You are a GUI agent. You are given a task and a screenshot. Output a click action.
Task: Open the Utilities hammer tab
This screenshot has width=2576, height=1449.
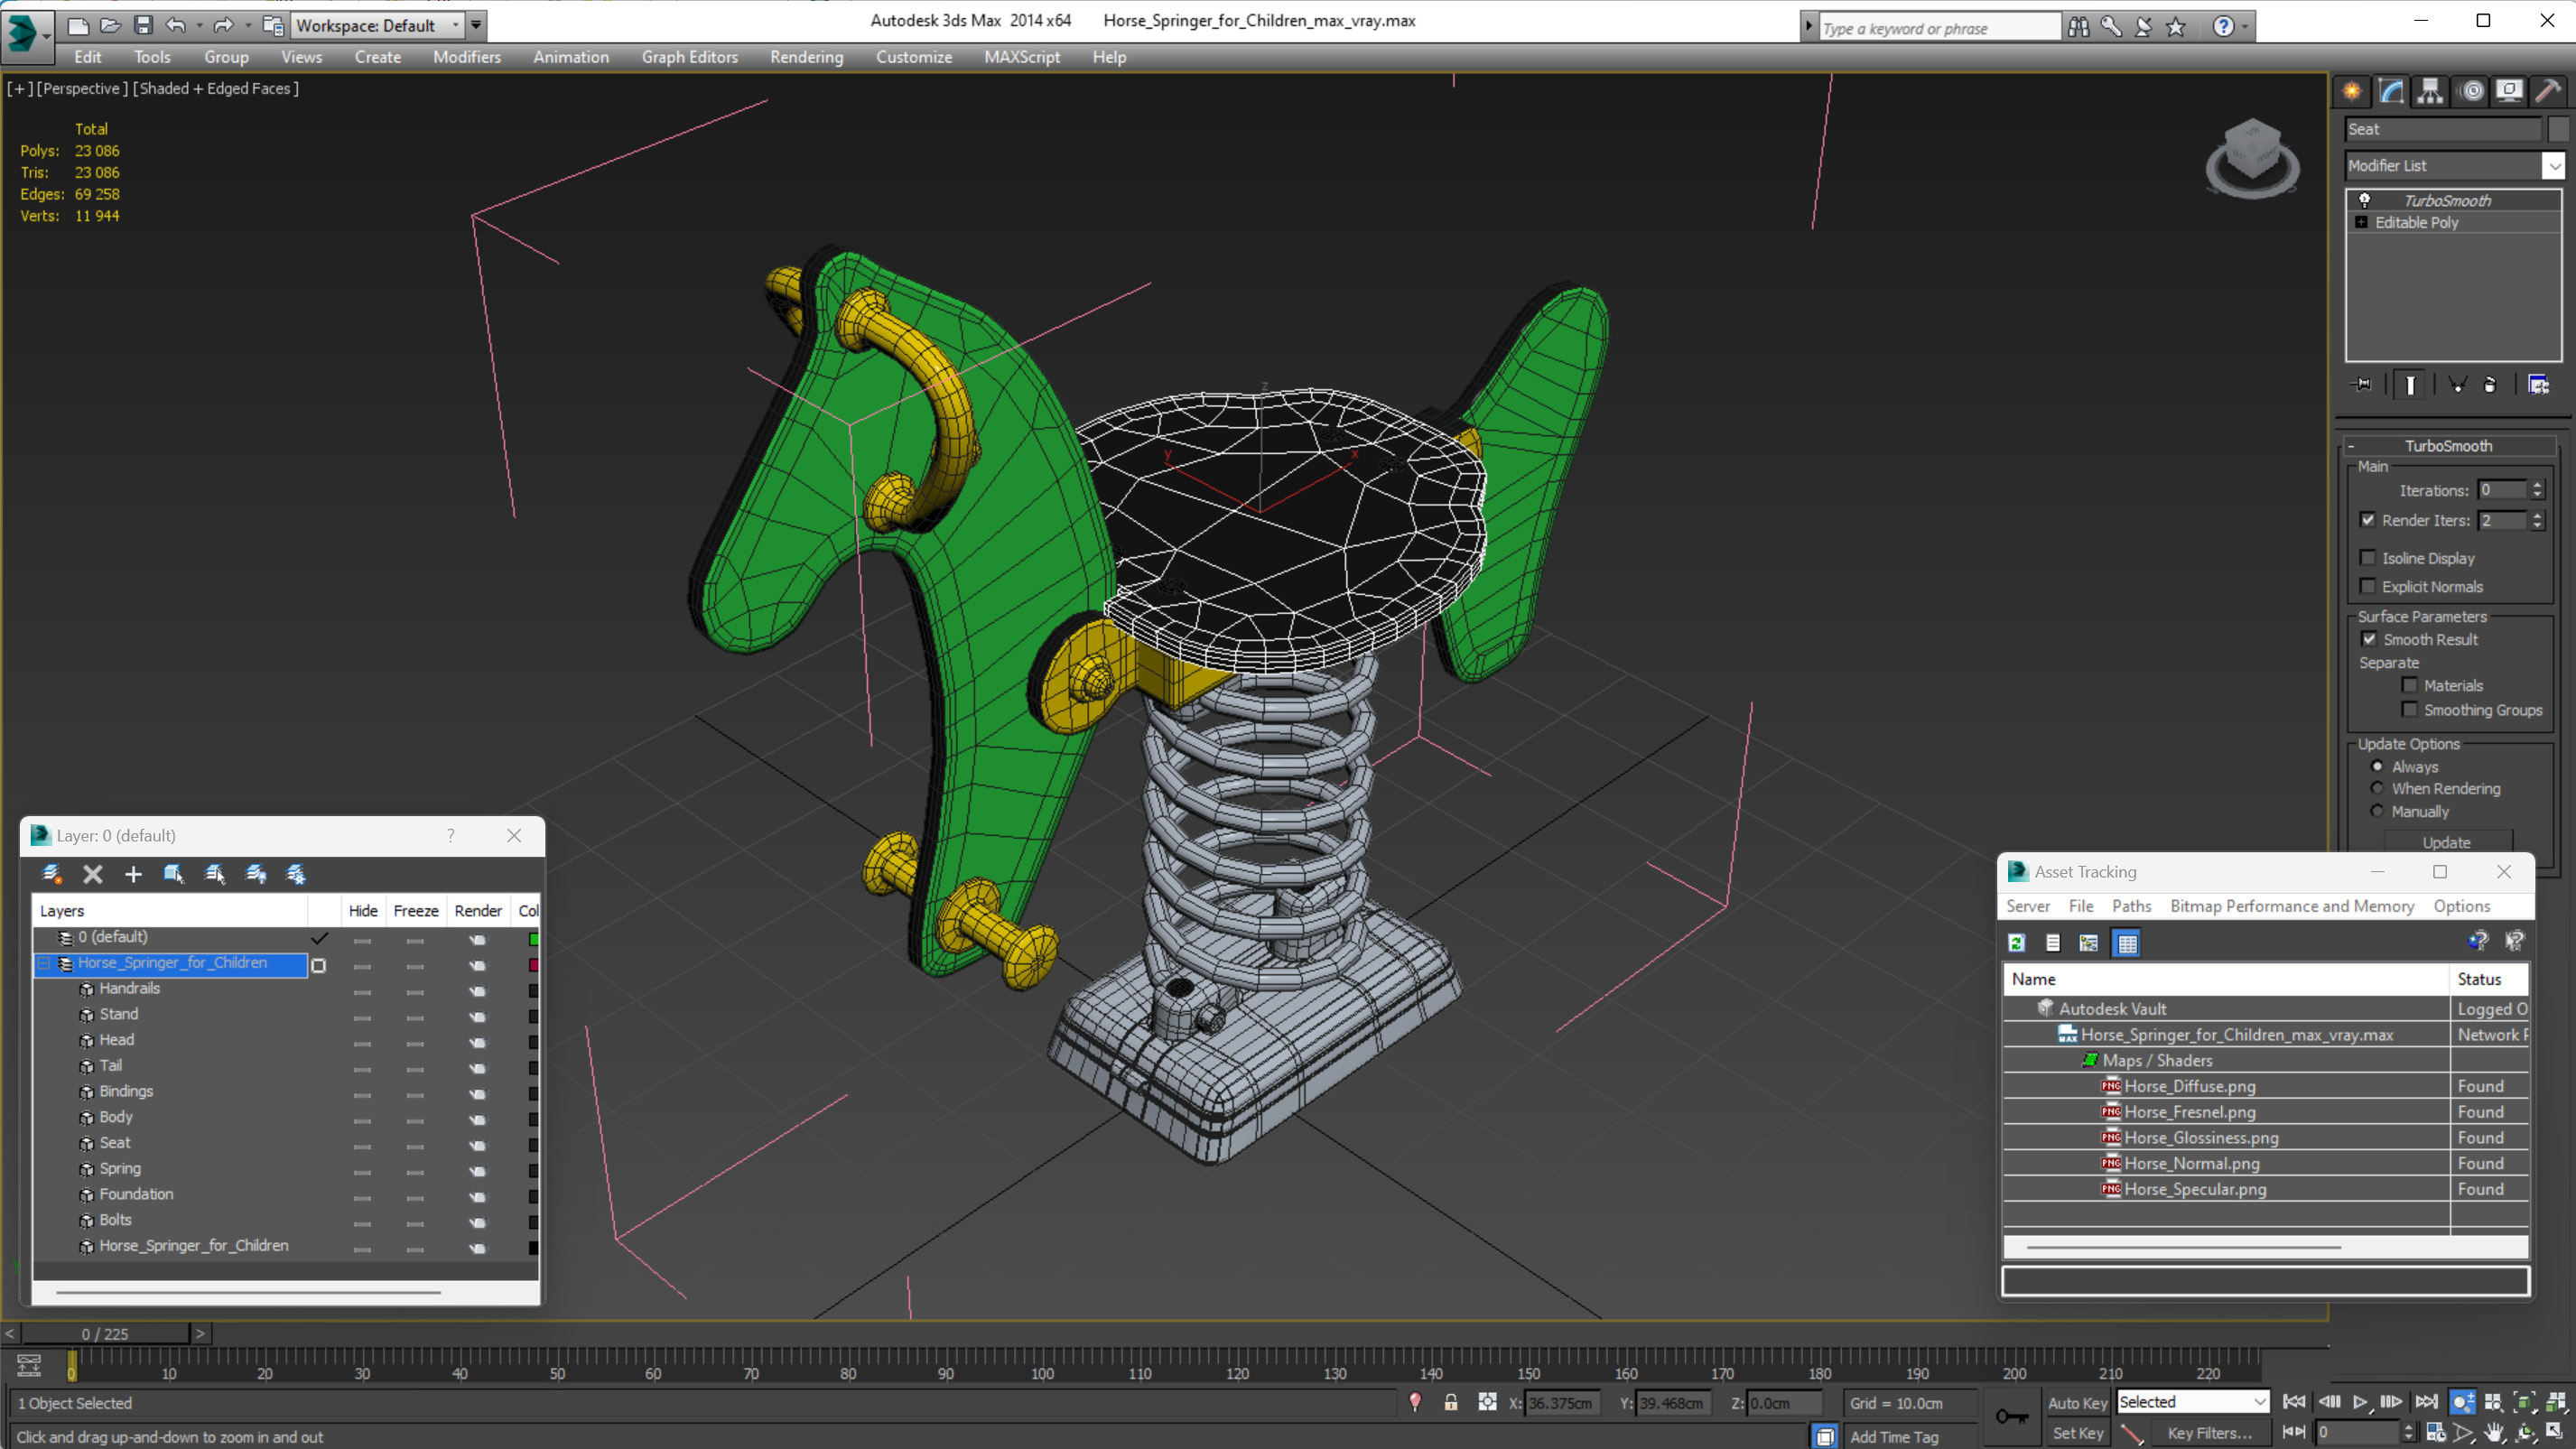2548,91
